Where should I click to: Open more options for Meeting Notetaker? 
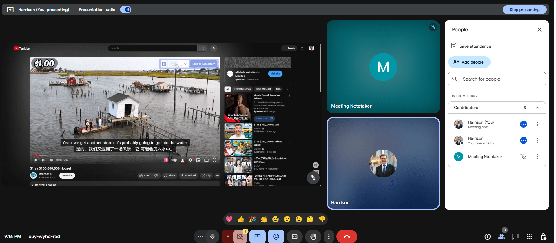(x=537, y=157)
